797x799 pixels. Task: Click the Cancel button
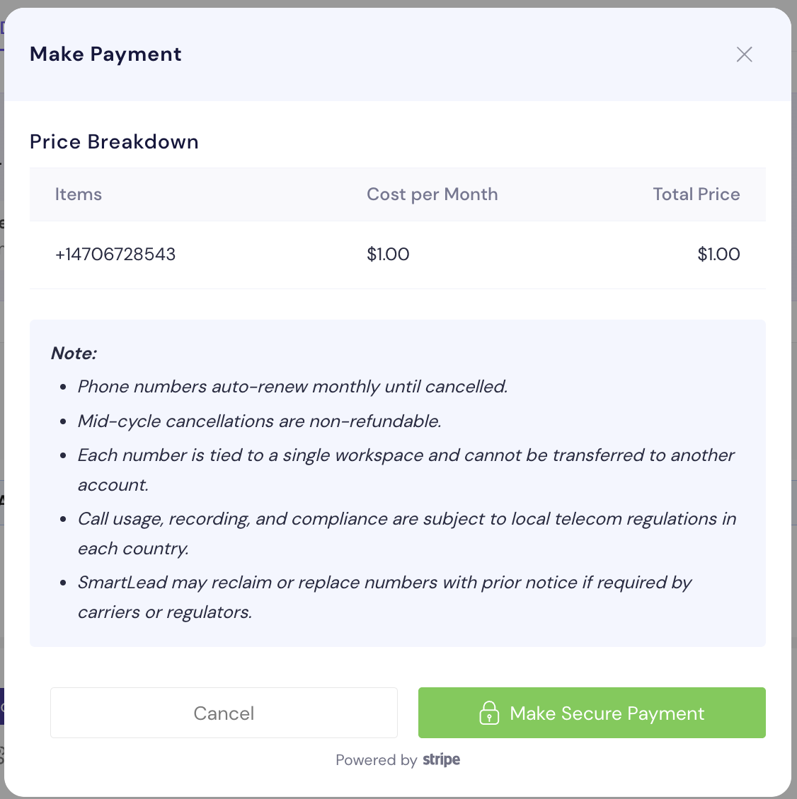coord(224,713)
